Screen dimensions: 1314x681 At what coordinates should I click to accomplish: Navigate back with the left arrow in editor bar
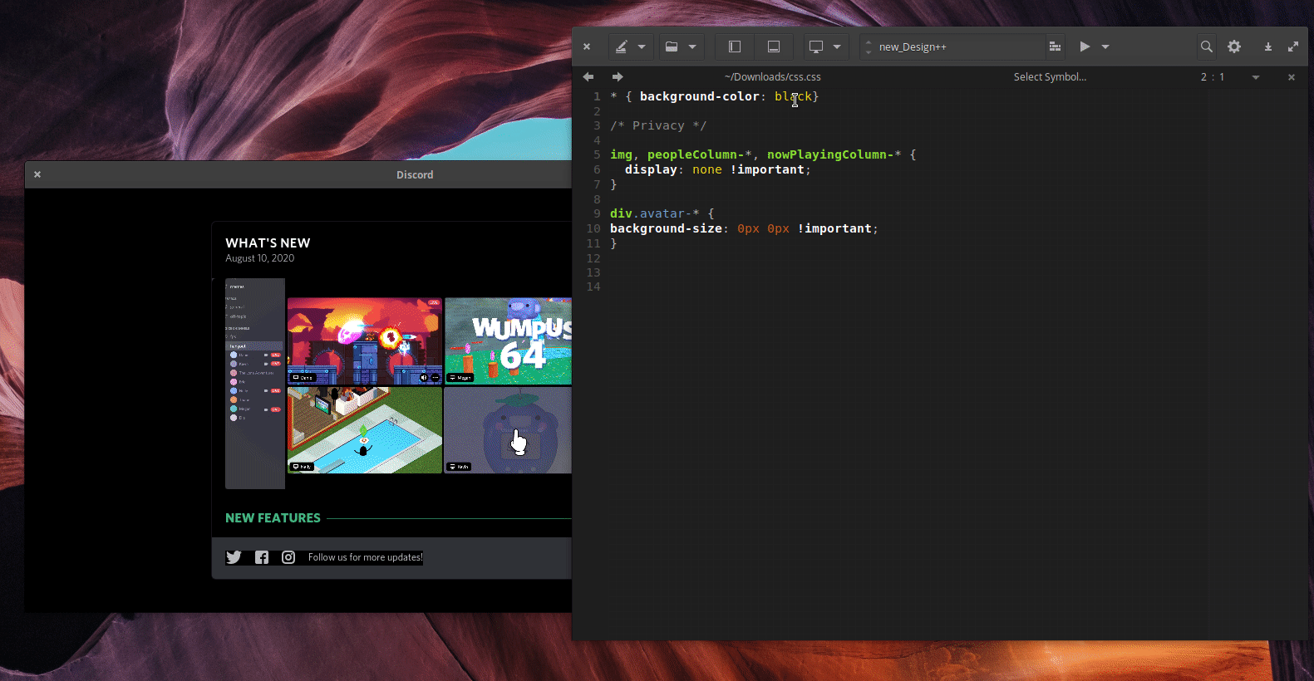588,77
